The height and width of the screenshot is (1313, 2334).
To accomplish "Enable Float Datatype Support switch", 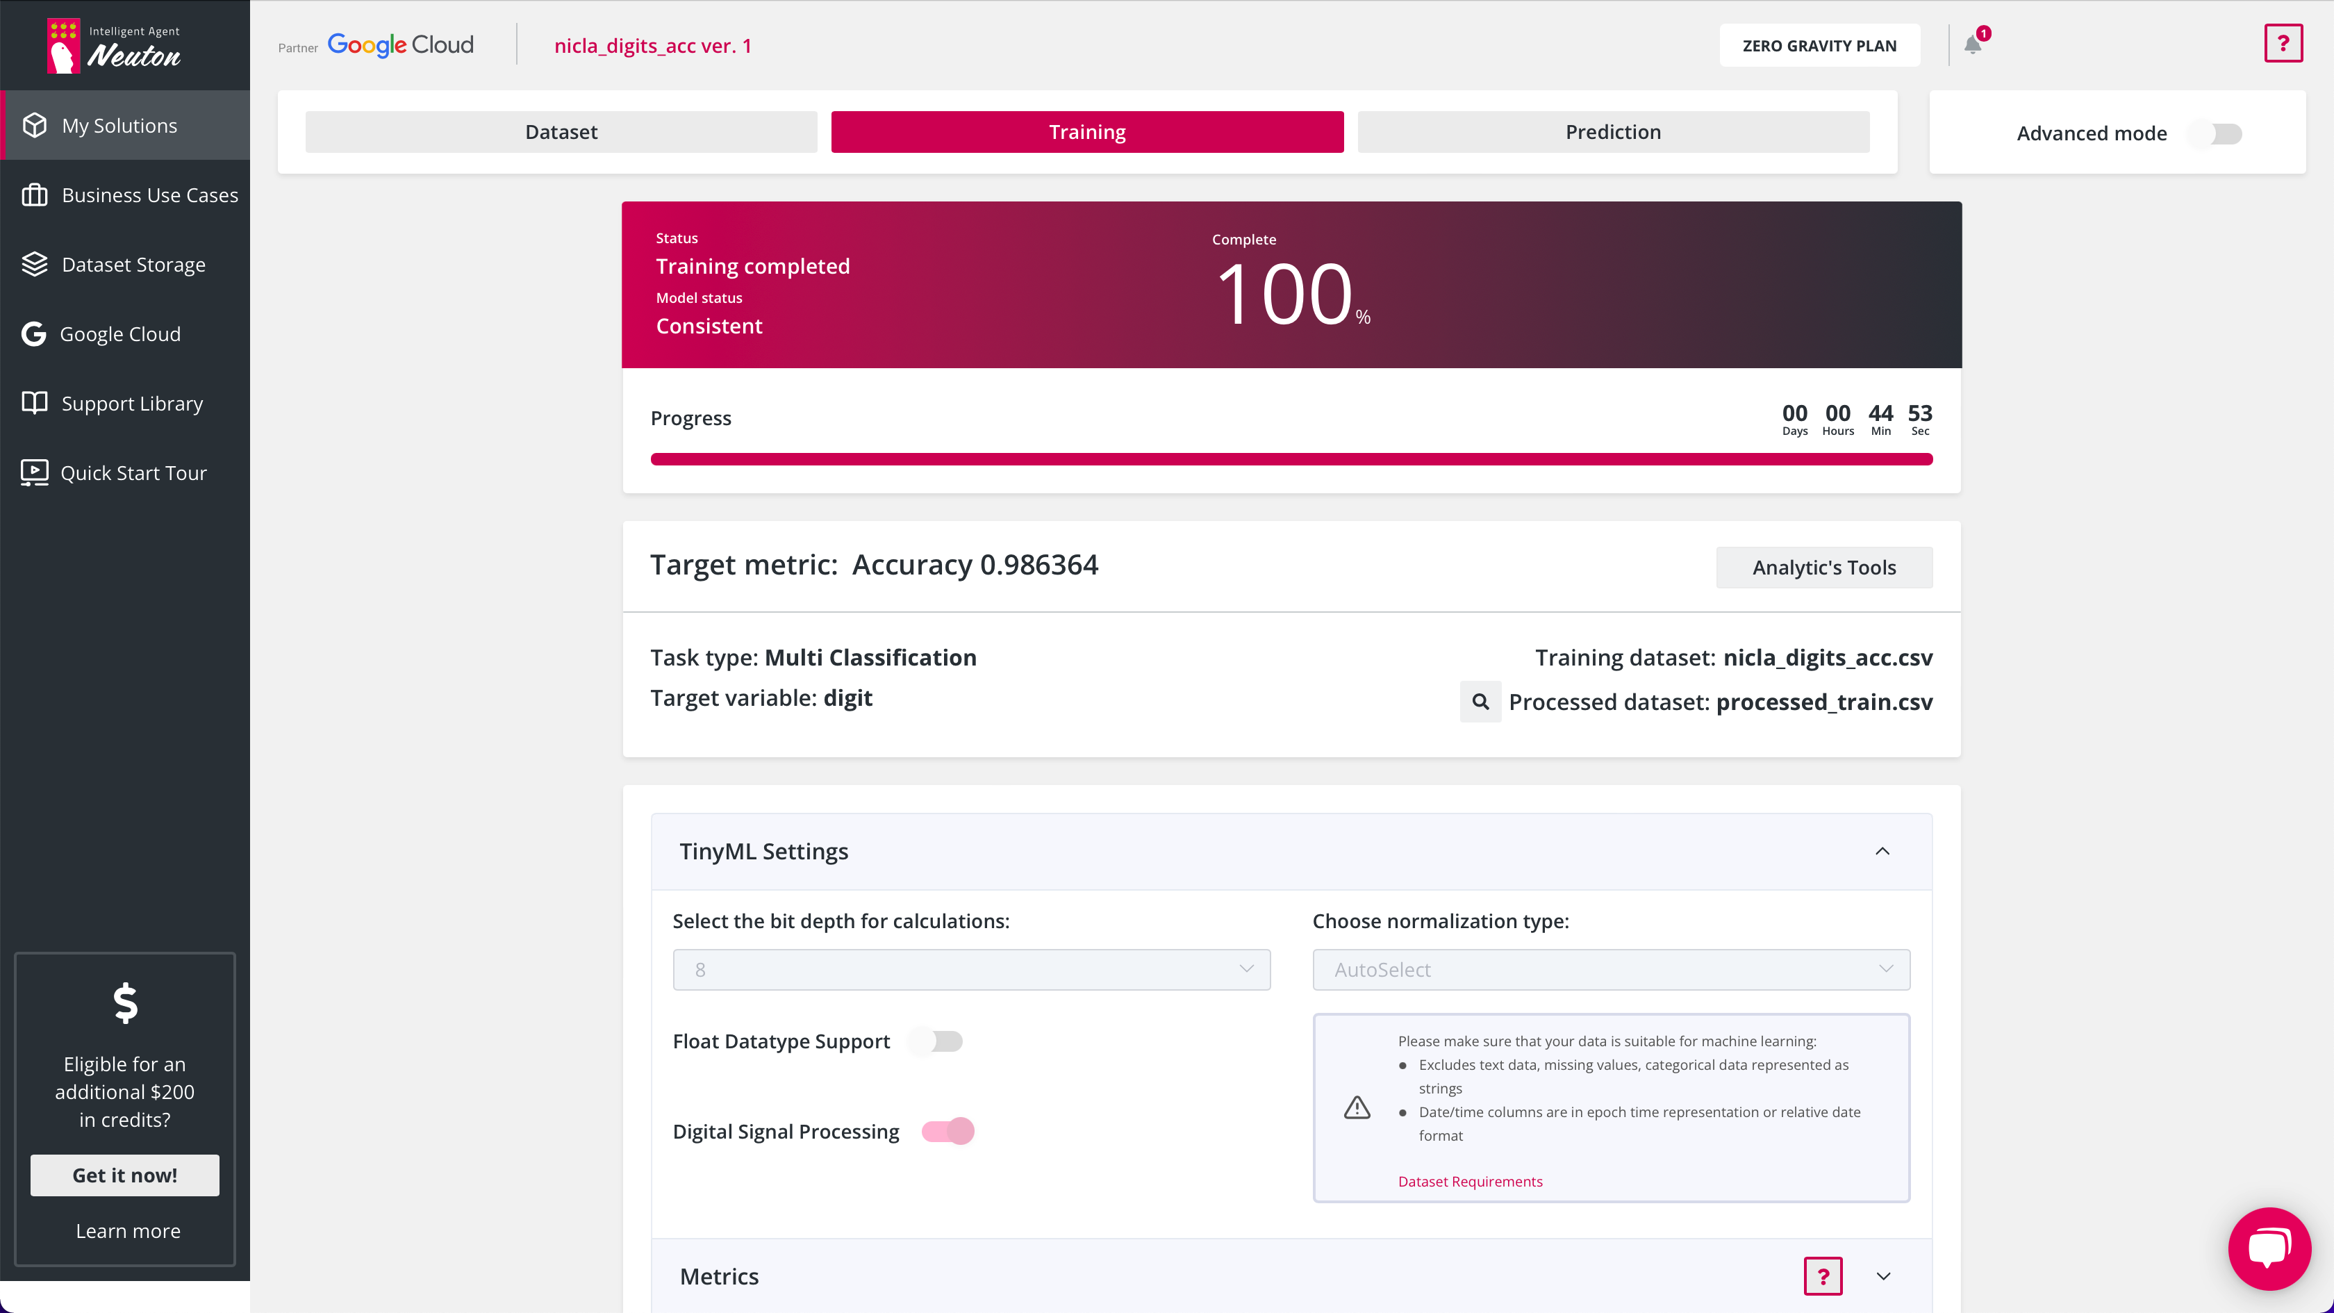I will 937,1041.
